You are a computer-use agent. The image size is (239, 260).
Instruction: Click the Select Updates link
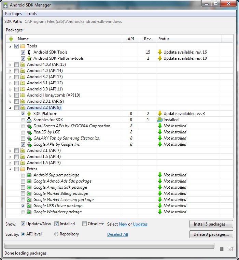[x=140, y=224]
